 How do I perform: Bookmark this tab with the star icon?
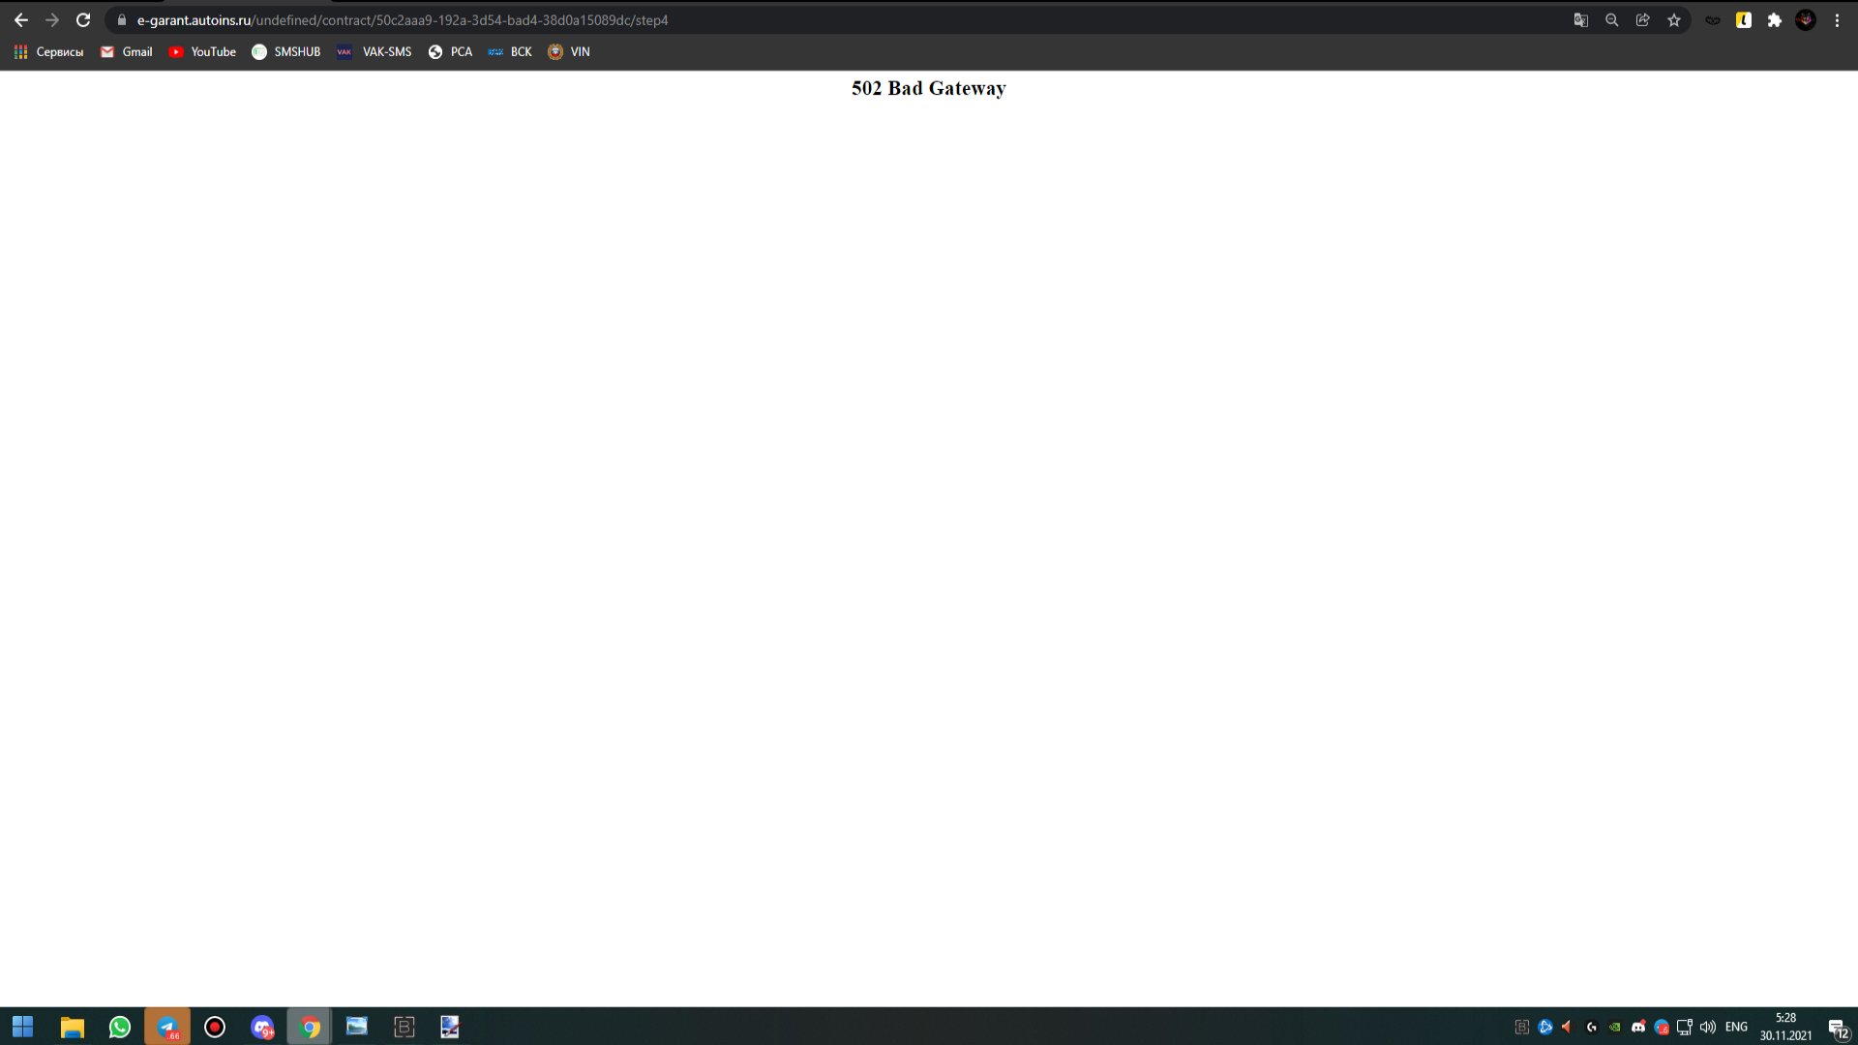pos(1674,20)
